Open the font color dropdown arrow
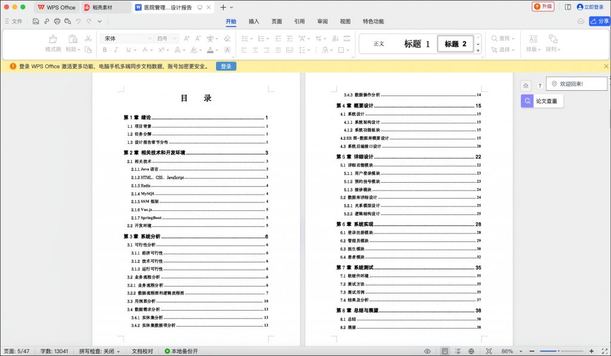Screen dimensions: 611x356 pyautogui.click(x=216, y=50)
